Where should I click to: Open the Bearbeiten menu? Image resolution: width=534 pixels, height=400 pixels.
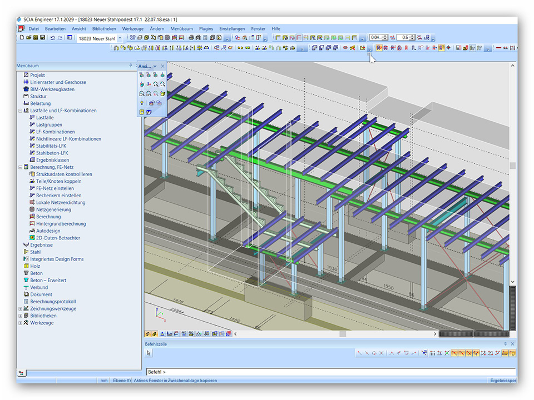point(55,28)
